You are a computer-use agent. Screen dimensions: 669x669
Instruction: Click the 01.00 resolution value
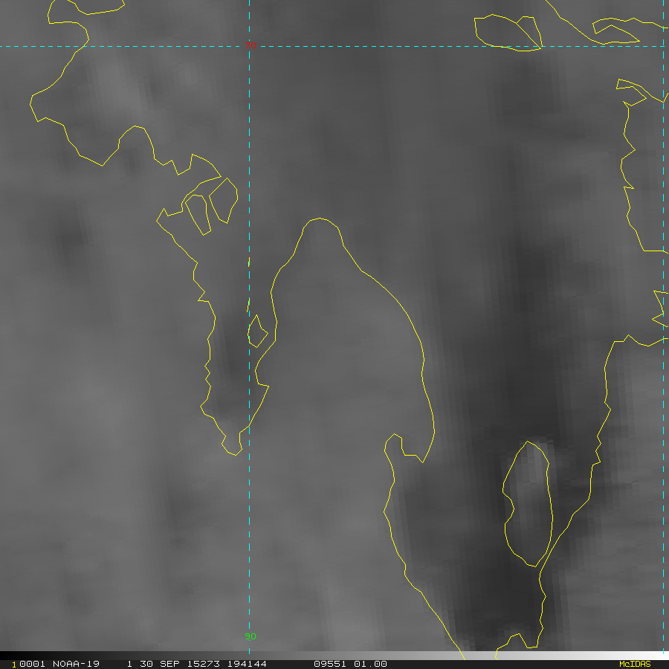tap(370, 664)
